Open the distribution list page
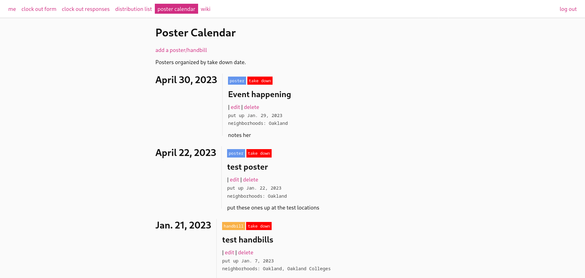Viewport: 585px width, 278px height. [134, 9]
